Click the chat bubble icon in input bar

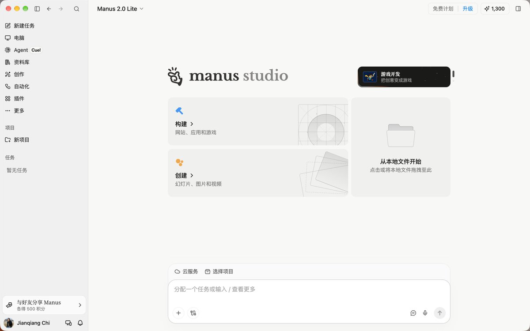click(413, 313)
